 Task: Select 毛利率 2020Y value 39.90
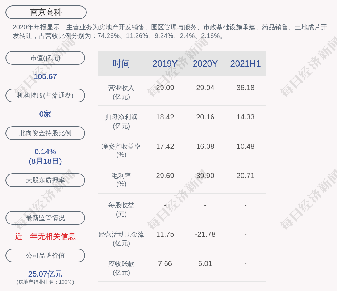205,176
